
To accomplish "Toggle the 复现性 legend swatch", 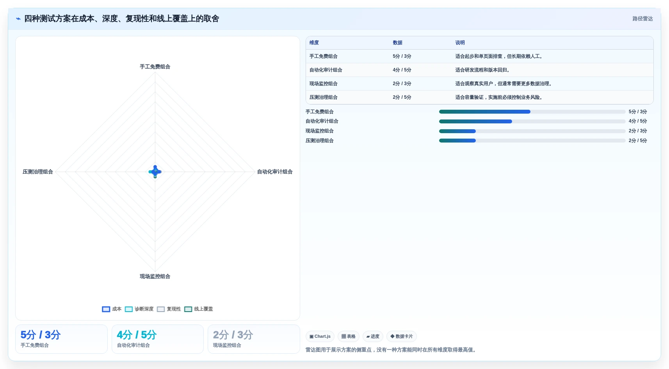I will coord(161,309).
